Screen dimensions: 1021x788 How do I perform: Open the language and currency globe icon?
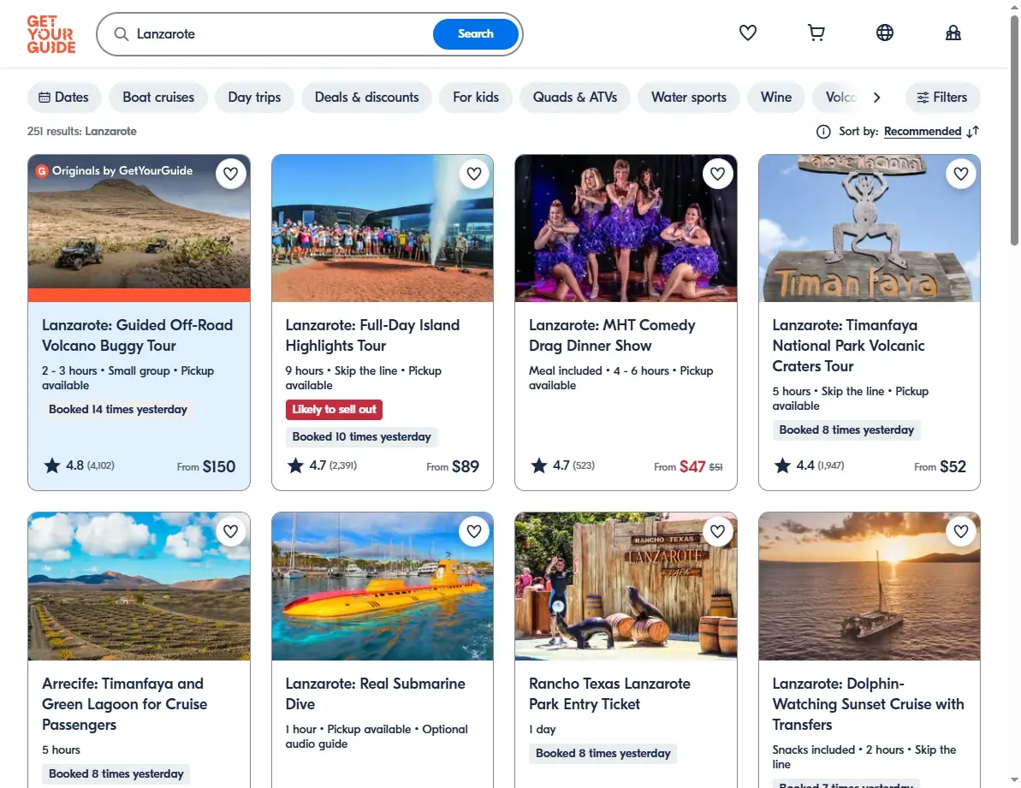tap(884, 33)
